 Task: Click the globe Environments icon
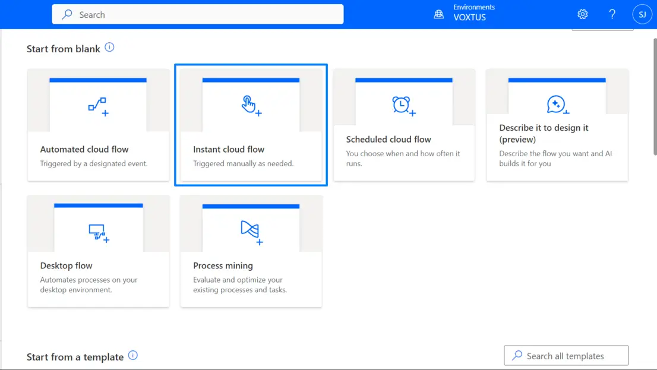click(439, 14)
